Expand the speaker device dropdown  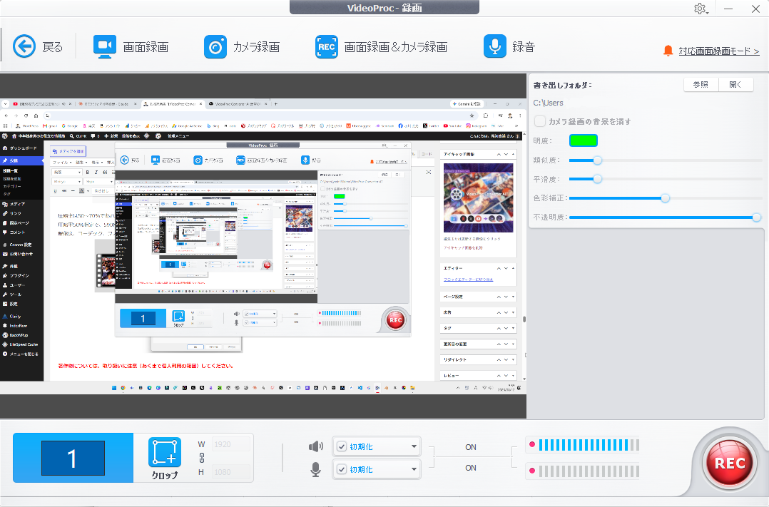(x=414, y=446)
